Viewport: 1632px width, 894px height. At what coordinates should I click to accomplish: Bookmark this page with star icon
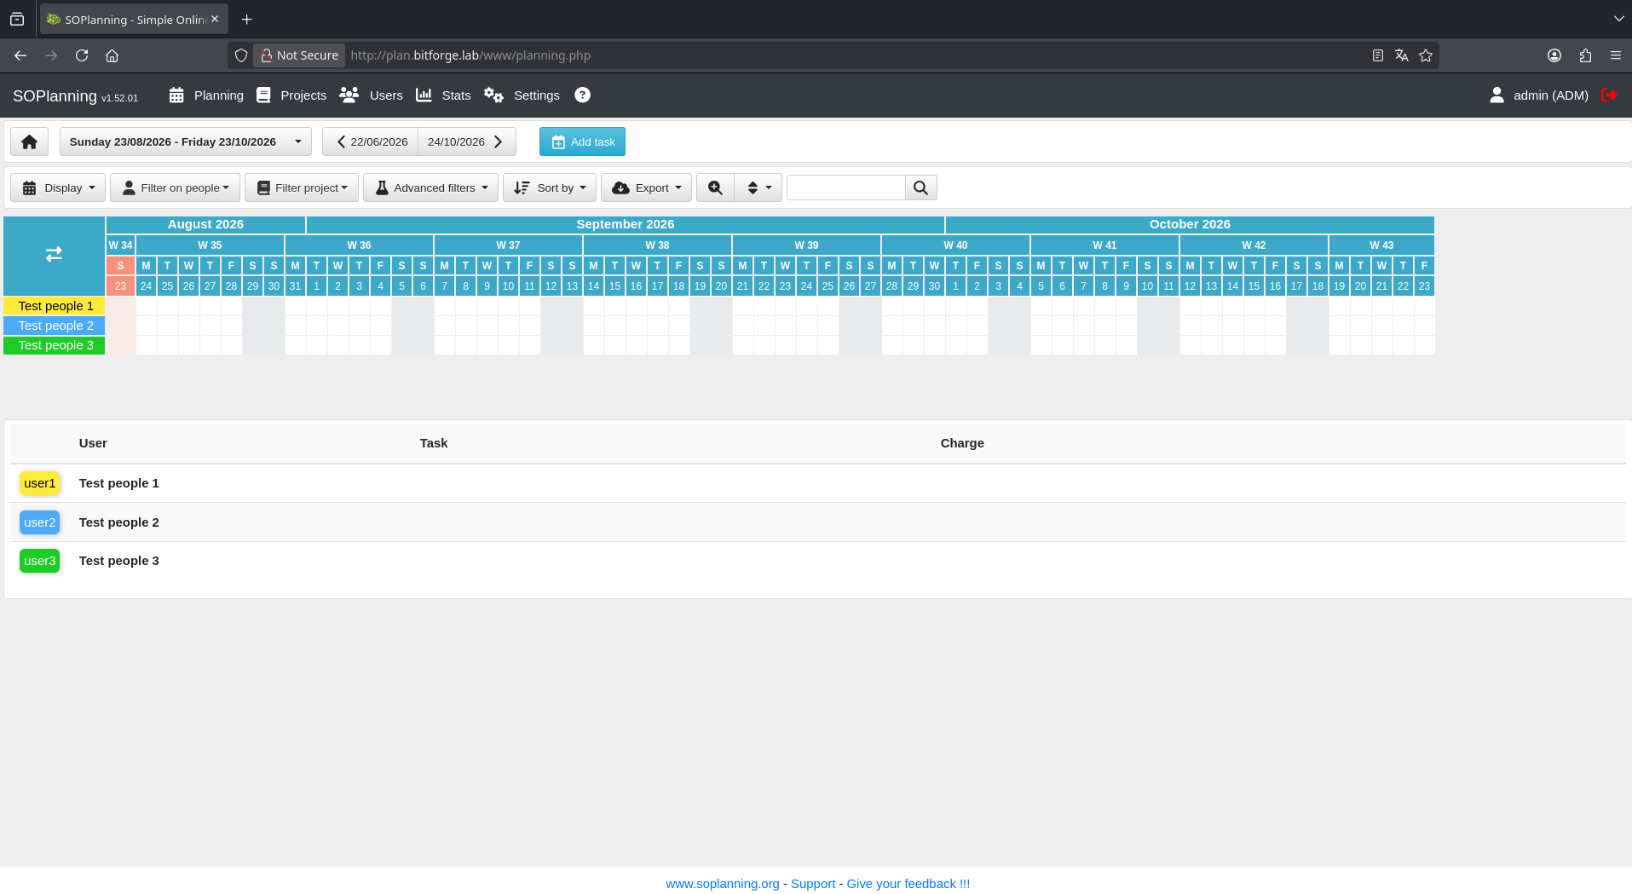pyautogui.click(x=1426, y=55)
